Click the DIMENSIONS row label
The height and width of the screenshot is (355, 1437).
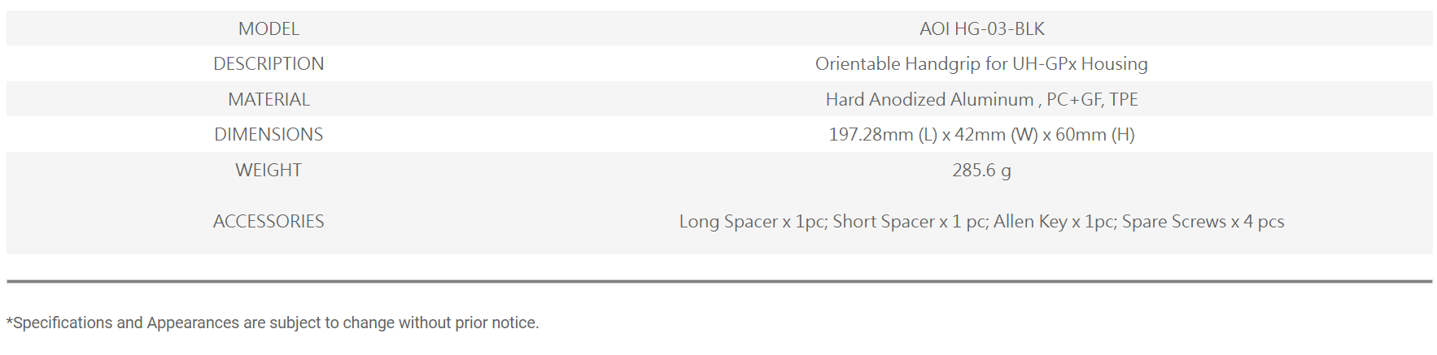tap(269, 134)
